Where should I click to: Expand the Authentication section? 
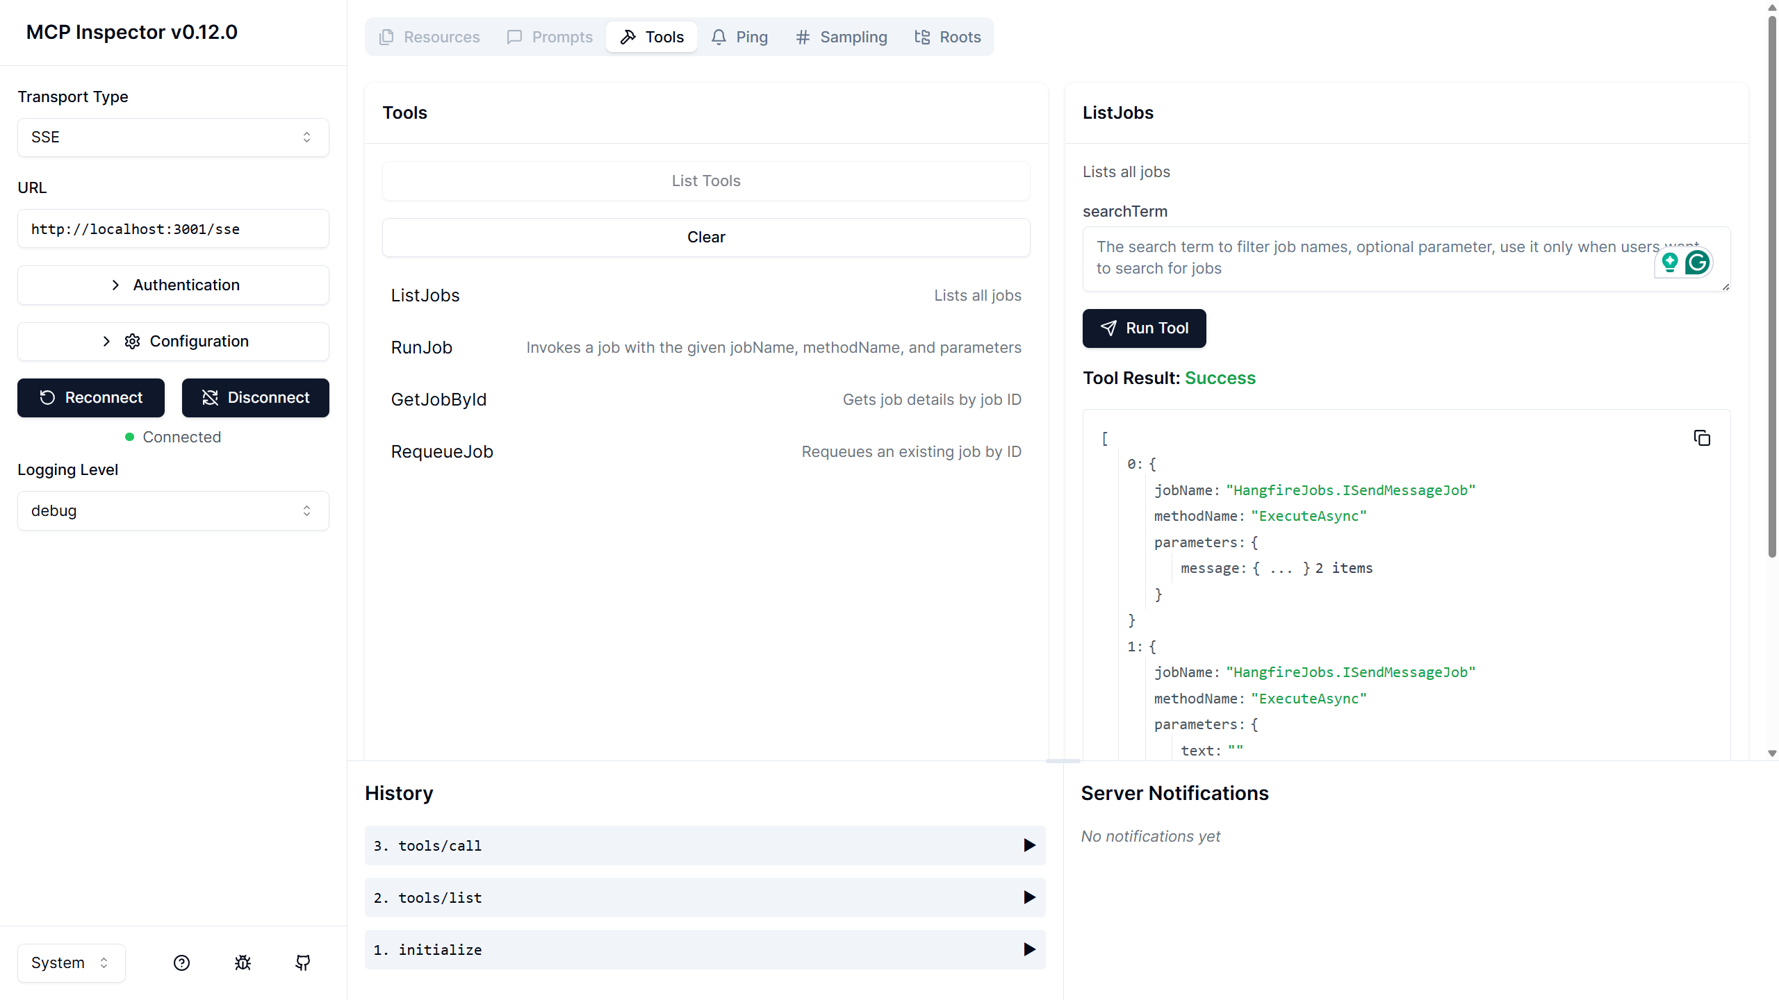click(173, 285)
